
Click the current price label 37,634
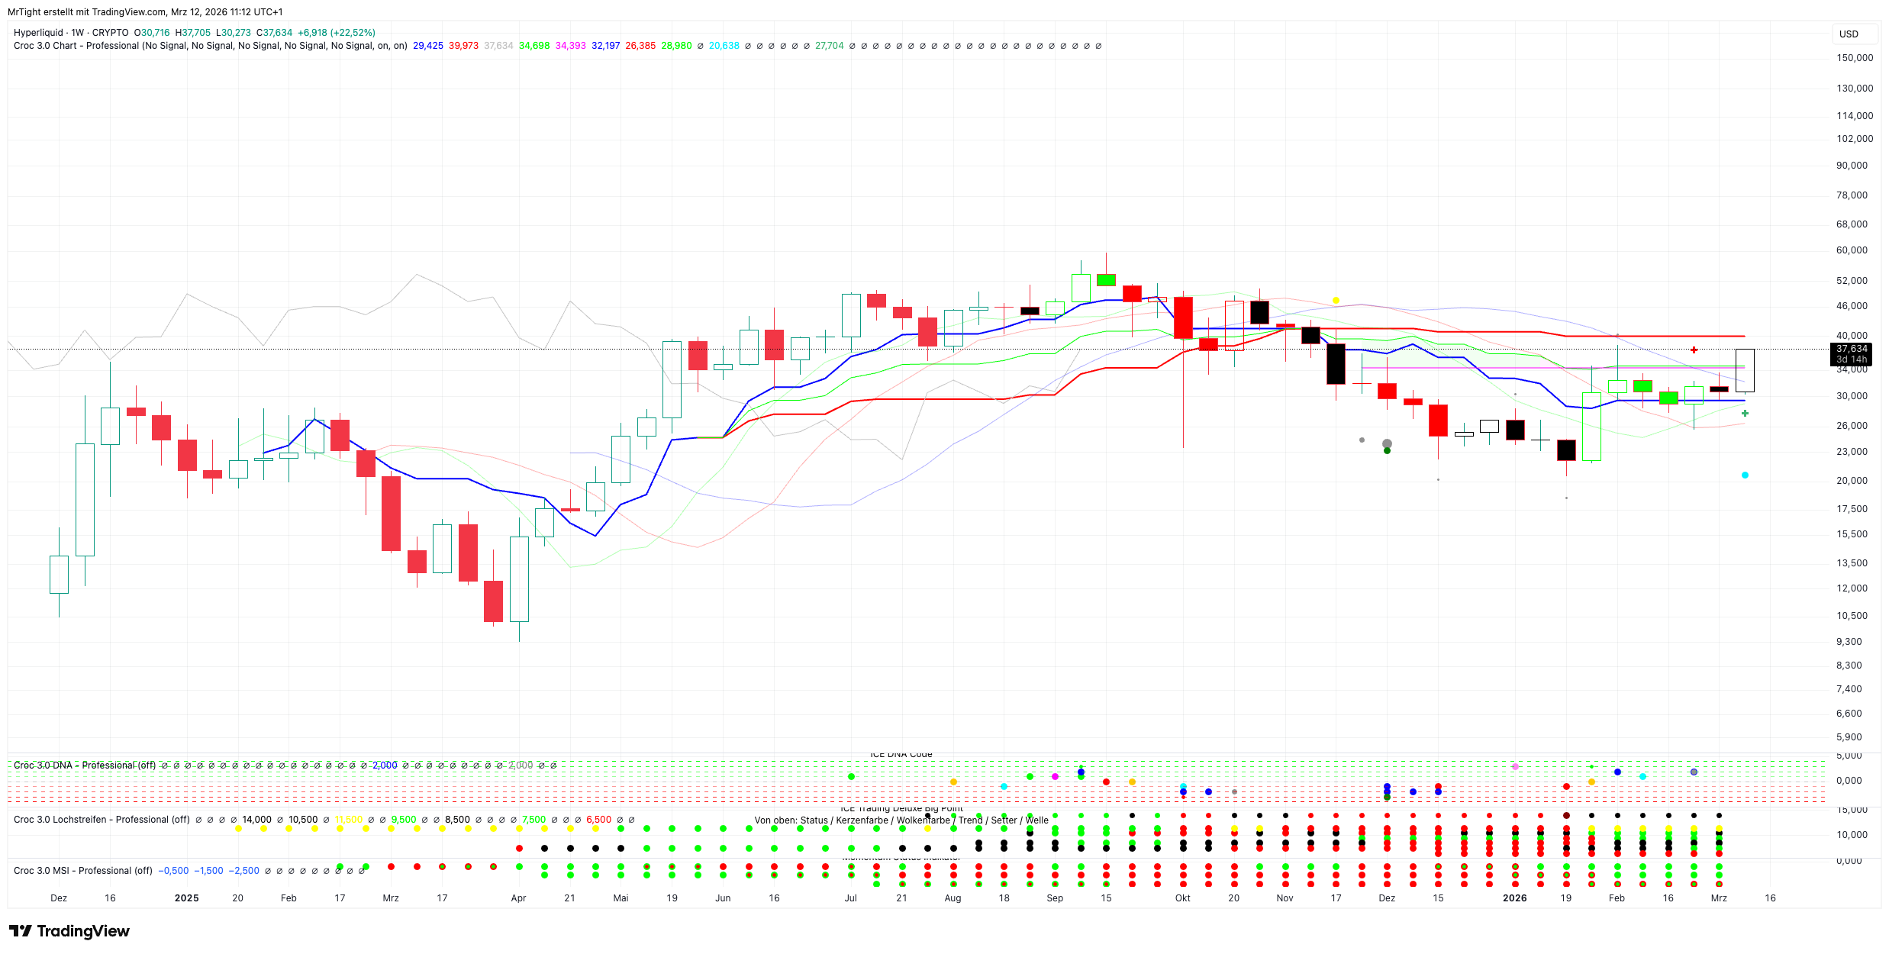point(1851,349)
